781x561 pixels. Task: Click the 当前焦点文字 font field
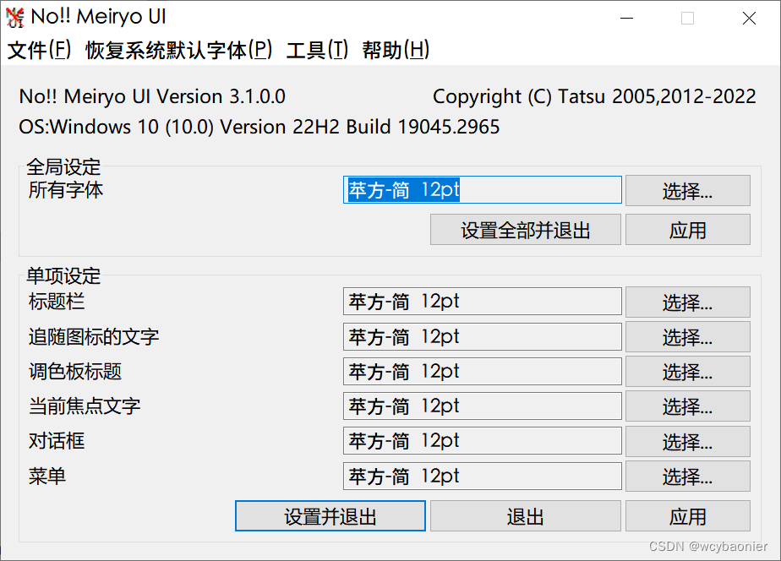point(482,406)
